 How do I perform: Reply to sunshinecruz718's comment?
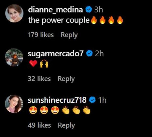[x=66, y=125]
